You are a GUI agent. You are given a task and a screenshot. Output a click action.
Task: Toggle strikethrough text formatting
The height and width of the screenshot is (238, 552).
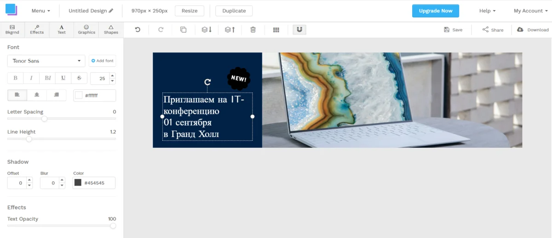tap(79, 78)
